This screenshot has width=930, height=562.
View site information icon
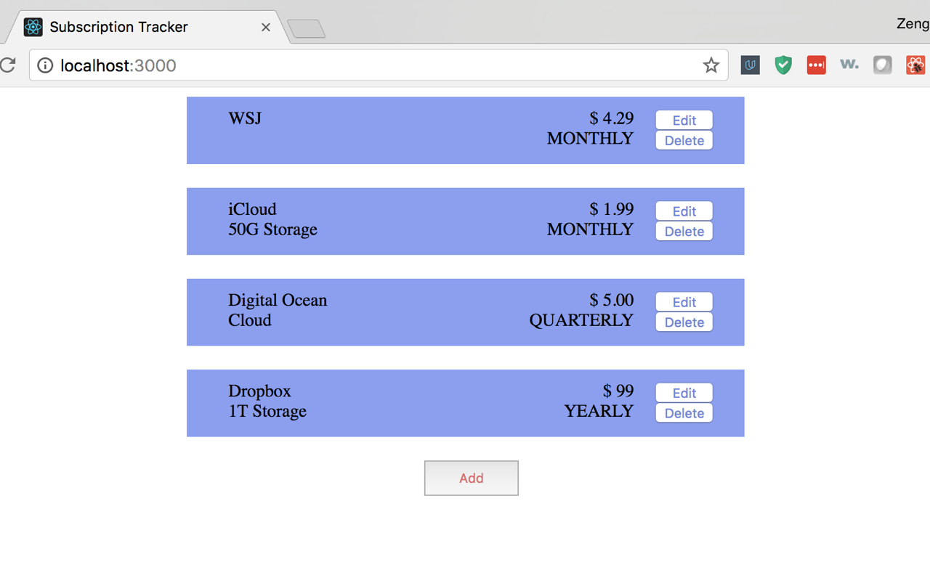coord(45,65)
